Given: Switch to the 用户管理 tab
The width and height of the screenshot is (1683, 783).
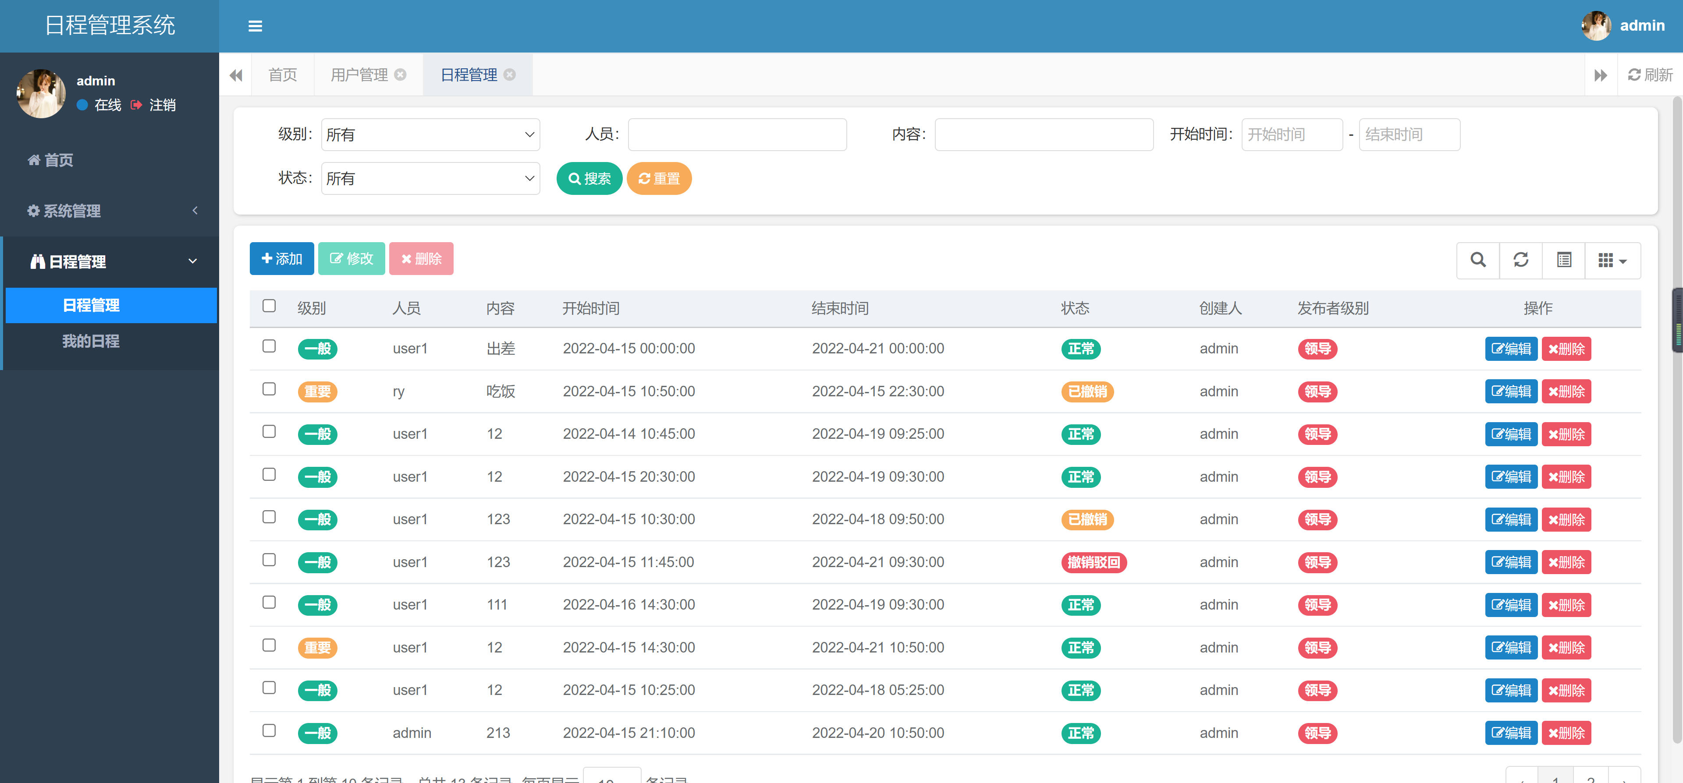Looking at the screenshot, I should [359, 74].
